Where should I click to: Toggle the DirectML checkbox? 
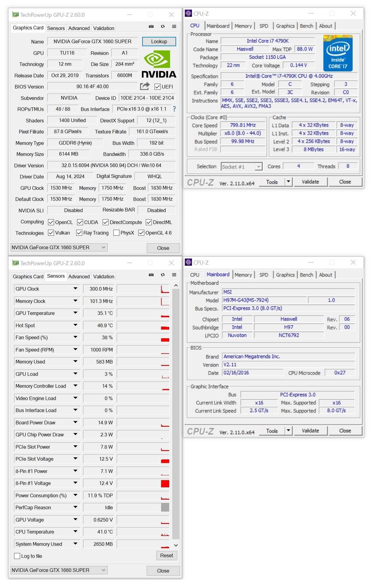[149, 222]
